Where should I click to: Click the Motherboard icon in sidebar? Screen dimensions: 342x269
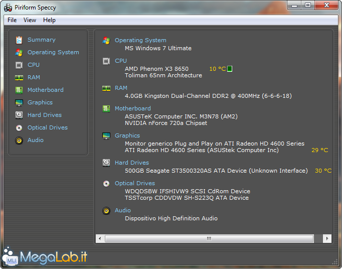pyautogui.click(x=19, y=90)
